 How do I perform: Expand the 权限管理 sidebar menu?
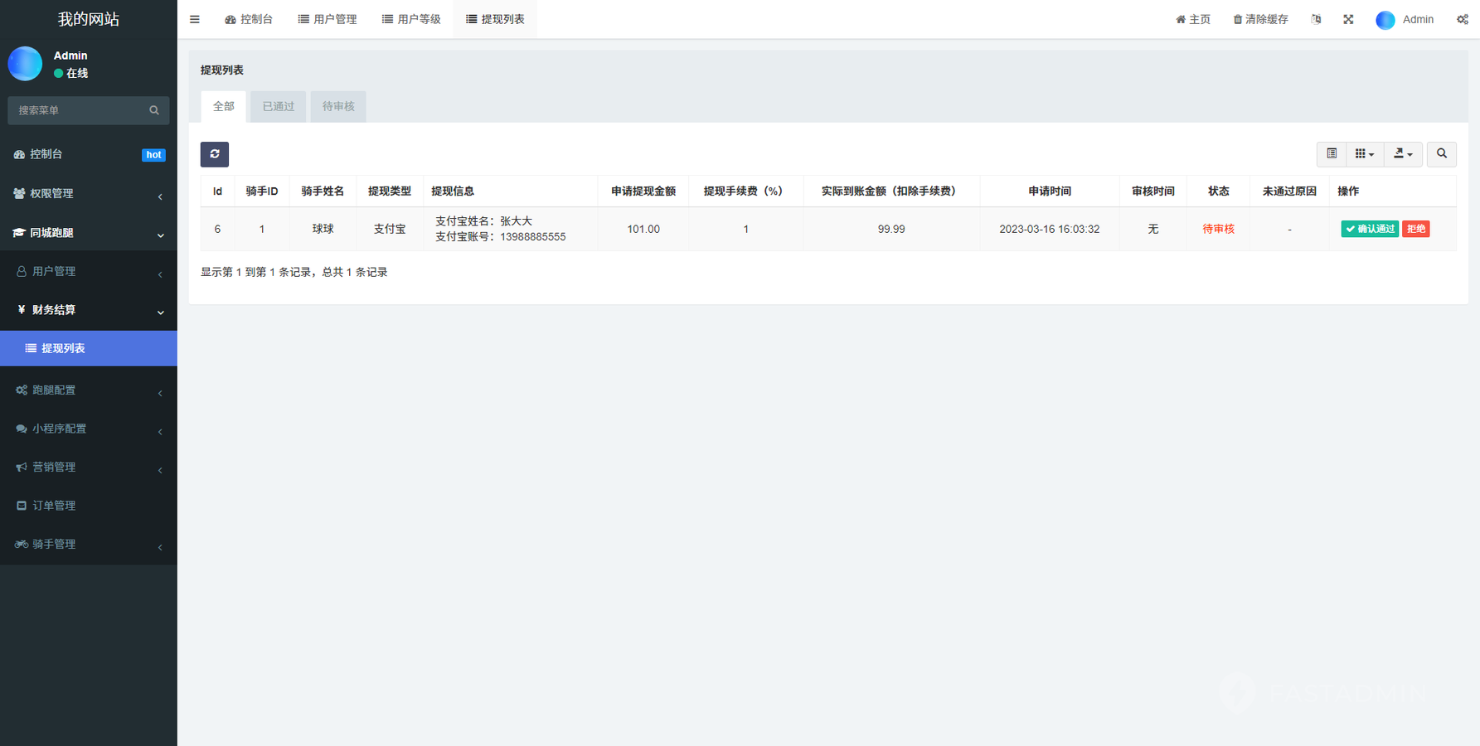[x=88, y=194]
